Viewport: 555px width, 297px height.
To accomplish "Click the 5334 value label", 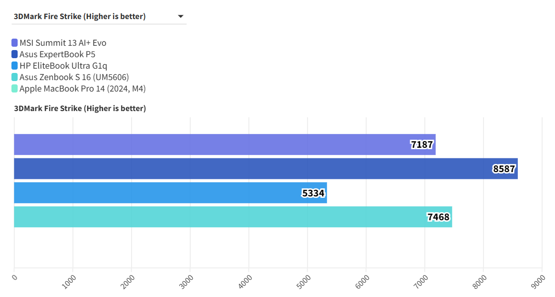I will tap(314, 193).
